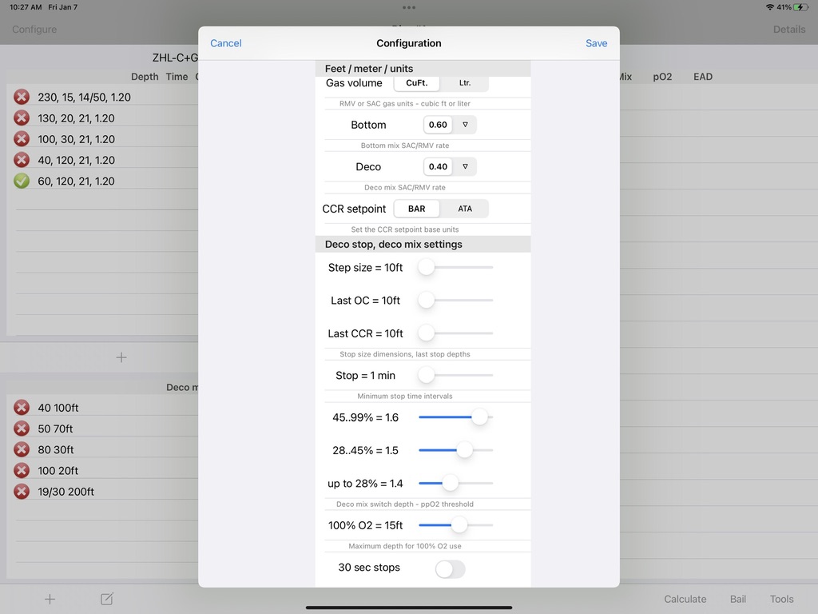Tap the battery icon in the status bar
The image size is (818, 614).
tap(800, 7)
